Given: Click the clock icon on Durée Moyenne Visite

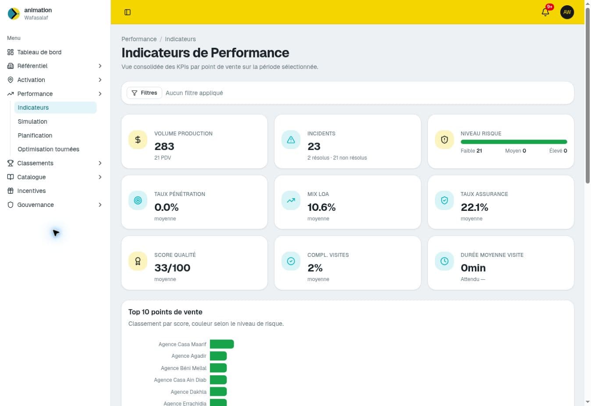Looking at the screenshot, I should 444,261.
